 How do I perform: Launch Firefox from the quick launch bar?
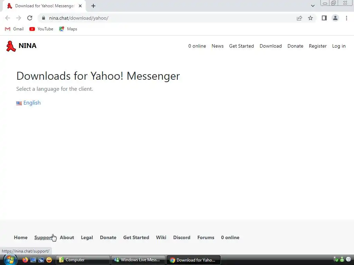coord(25,260)
